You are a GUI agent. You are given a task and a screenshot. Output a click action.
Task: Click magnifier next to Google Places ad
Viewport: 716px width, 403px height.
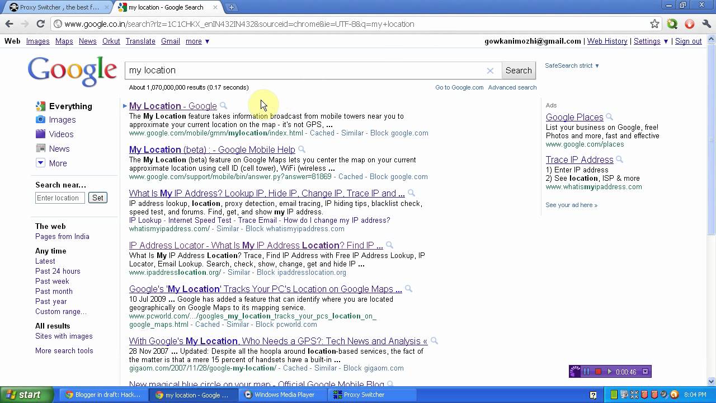610,117
